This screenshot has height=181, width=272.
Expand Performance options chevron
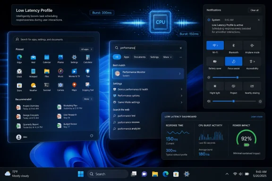point(181,96)
